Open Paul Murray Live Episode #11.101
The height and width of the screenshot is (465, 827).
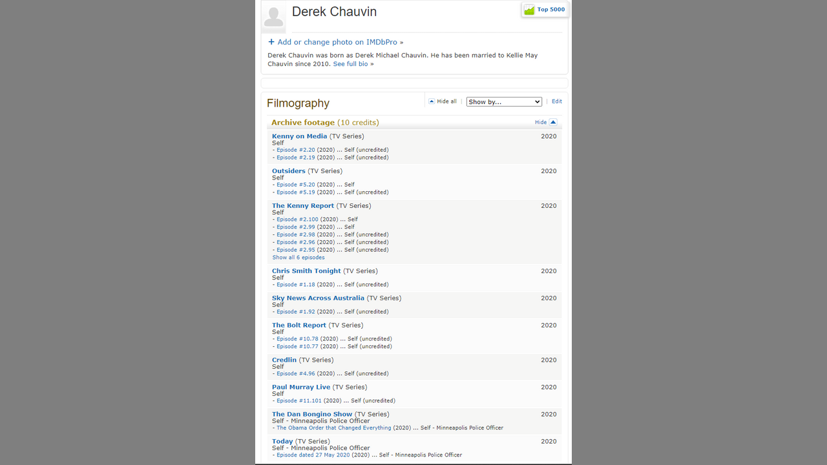[298, 400]
